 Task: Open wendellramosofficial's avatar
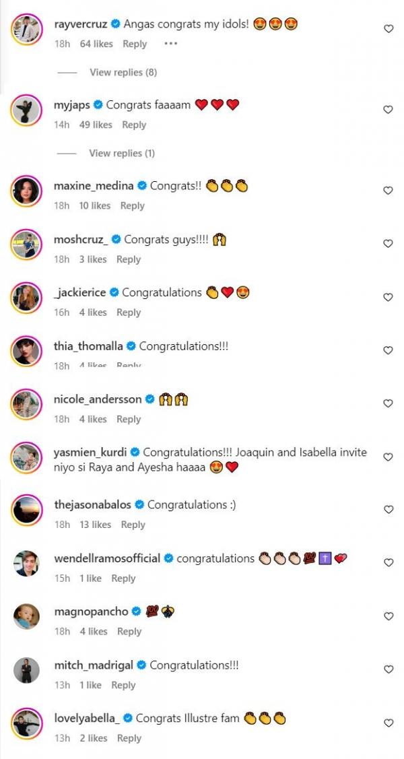[x=27, y=563]
